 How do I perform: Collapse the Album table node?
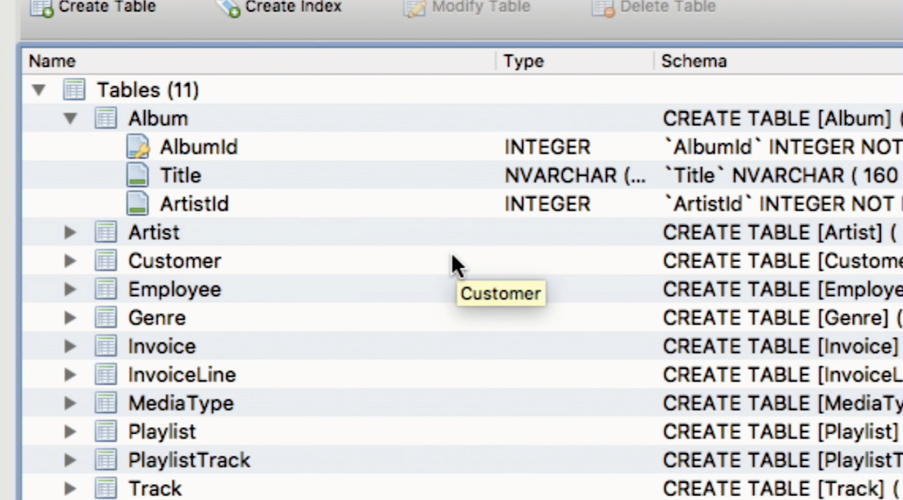pos(70,119)
